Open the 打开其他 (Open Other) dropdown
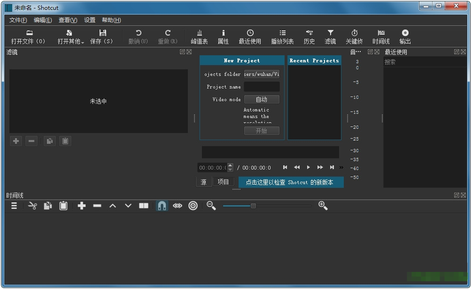 coord(70,37)
